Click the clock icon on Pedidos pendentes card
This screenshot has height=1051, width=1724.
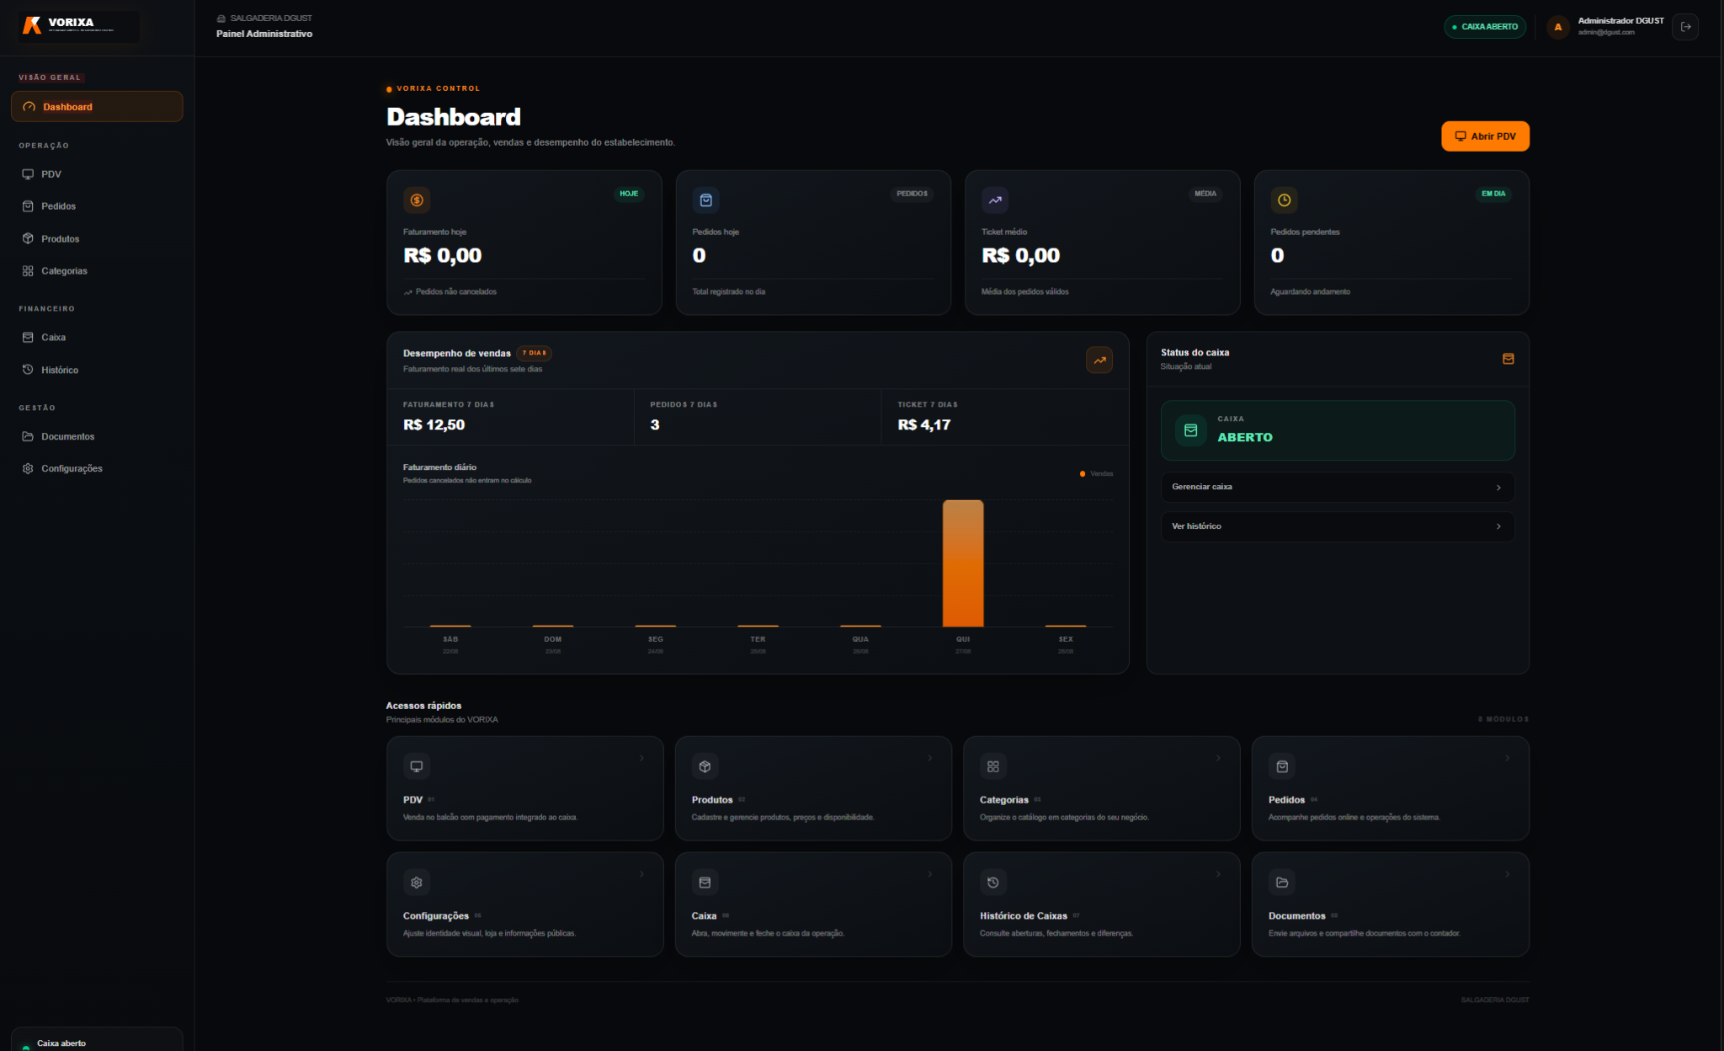coord(1285,200)
